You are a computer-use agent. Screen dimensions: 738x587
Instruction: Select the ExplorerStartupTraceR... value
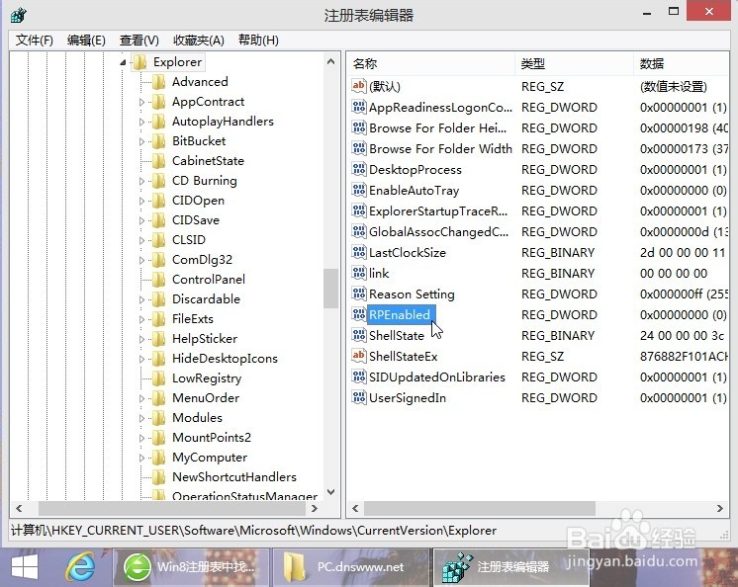(x=438, y=211)
